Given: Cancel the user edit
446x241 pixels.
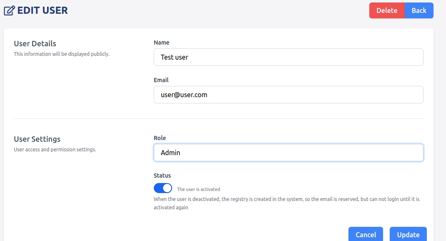Looking at the screenshot, I should [366, 235].
